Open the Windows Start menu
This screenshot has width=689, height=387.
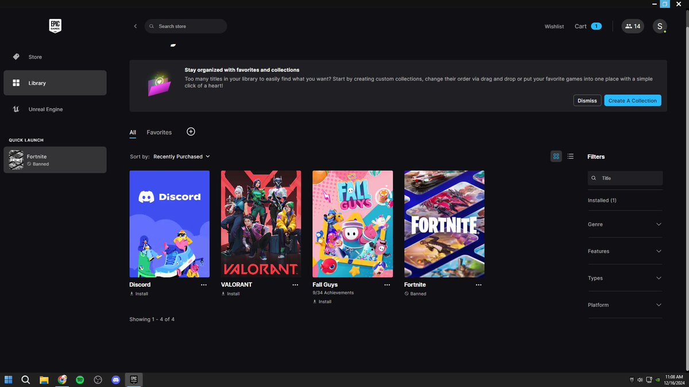(9, 380)
